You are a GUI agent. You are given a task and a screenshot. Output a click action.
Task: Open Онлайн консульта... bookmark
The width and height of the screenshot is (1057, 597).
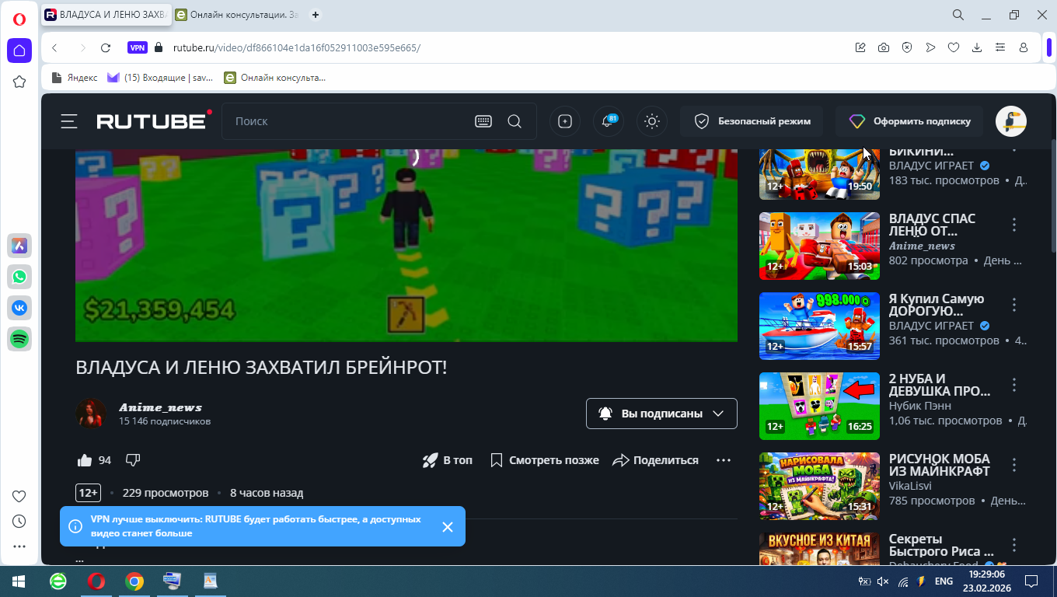[x=274, y=78]
